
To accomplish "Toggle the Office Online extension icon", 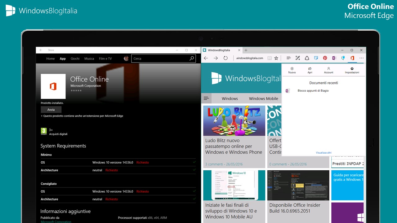I will click(352, 58).
